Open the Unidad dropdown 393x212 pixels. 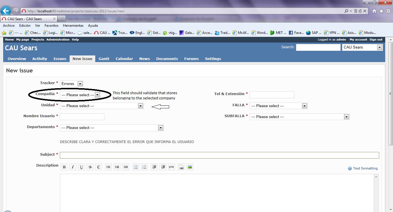[102, 106]
